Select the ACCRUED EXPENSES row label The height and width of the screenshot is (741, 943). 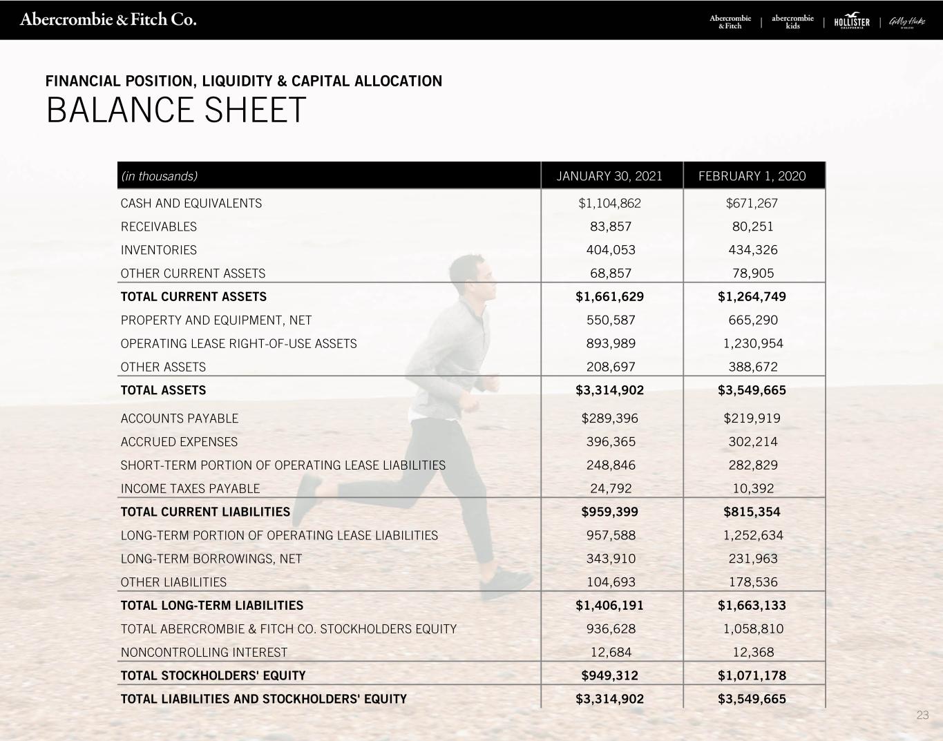pos(179,442)
